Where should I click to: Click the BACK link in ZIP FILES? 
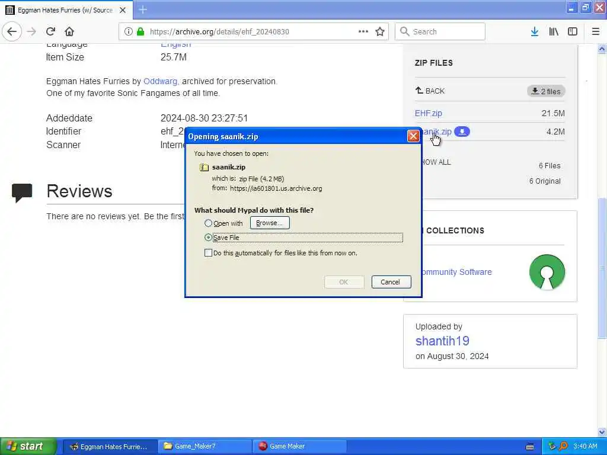430,91
